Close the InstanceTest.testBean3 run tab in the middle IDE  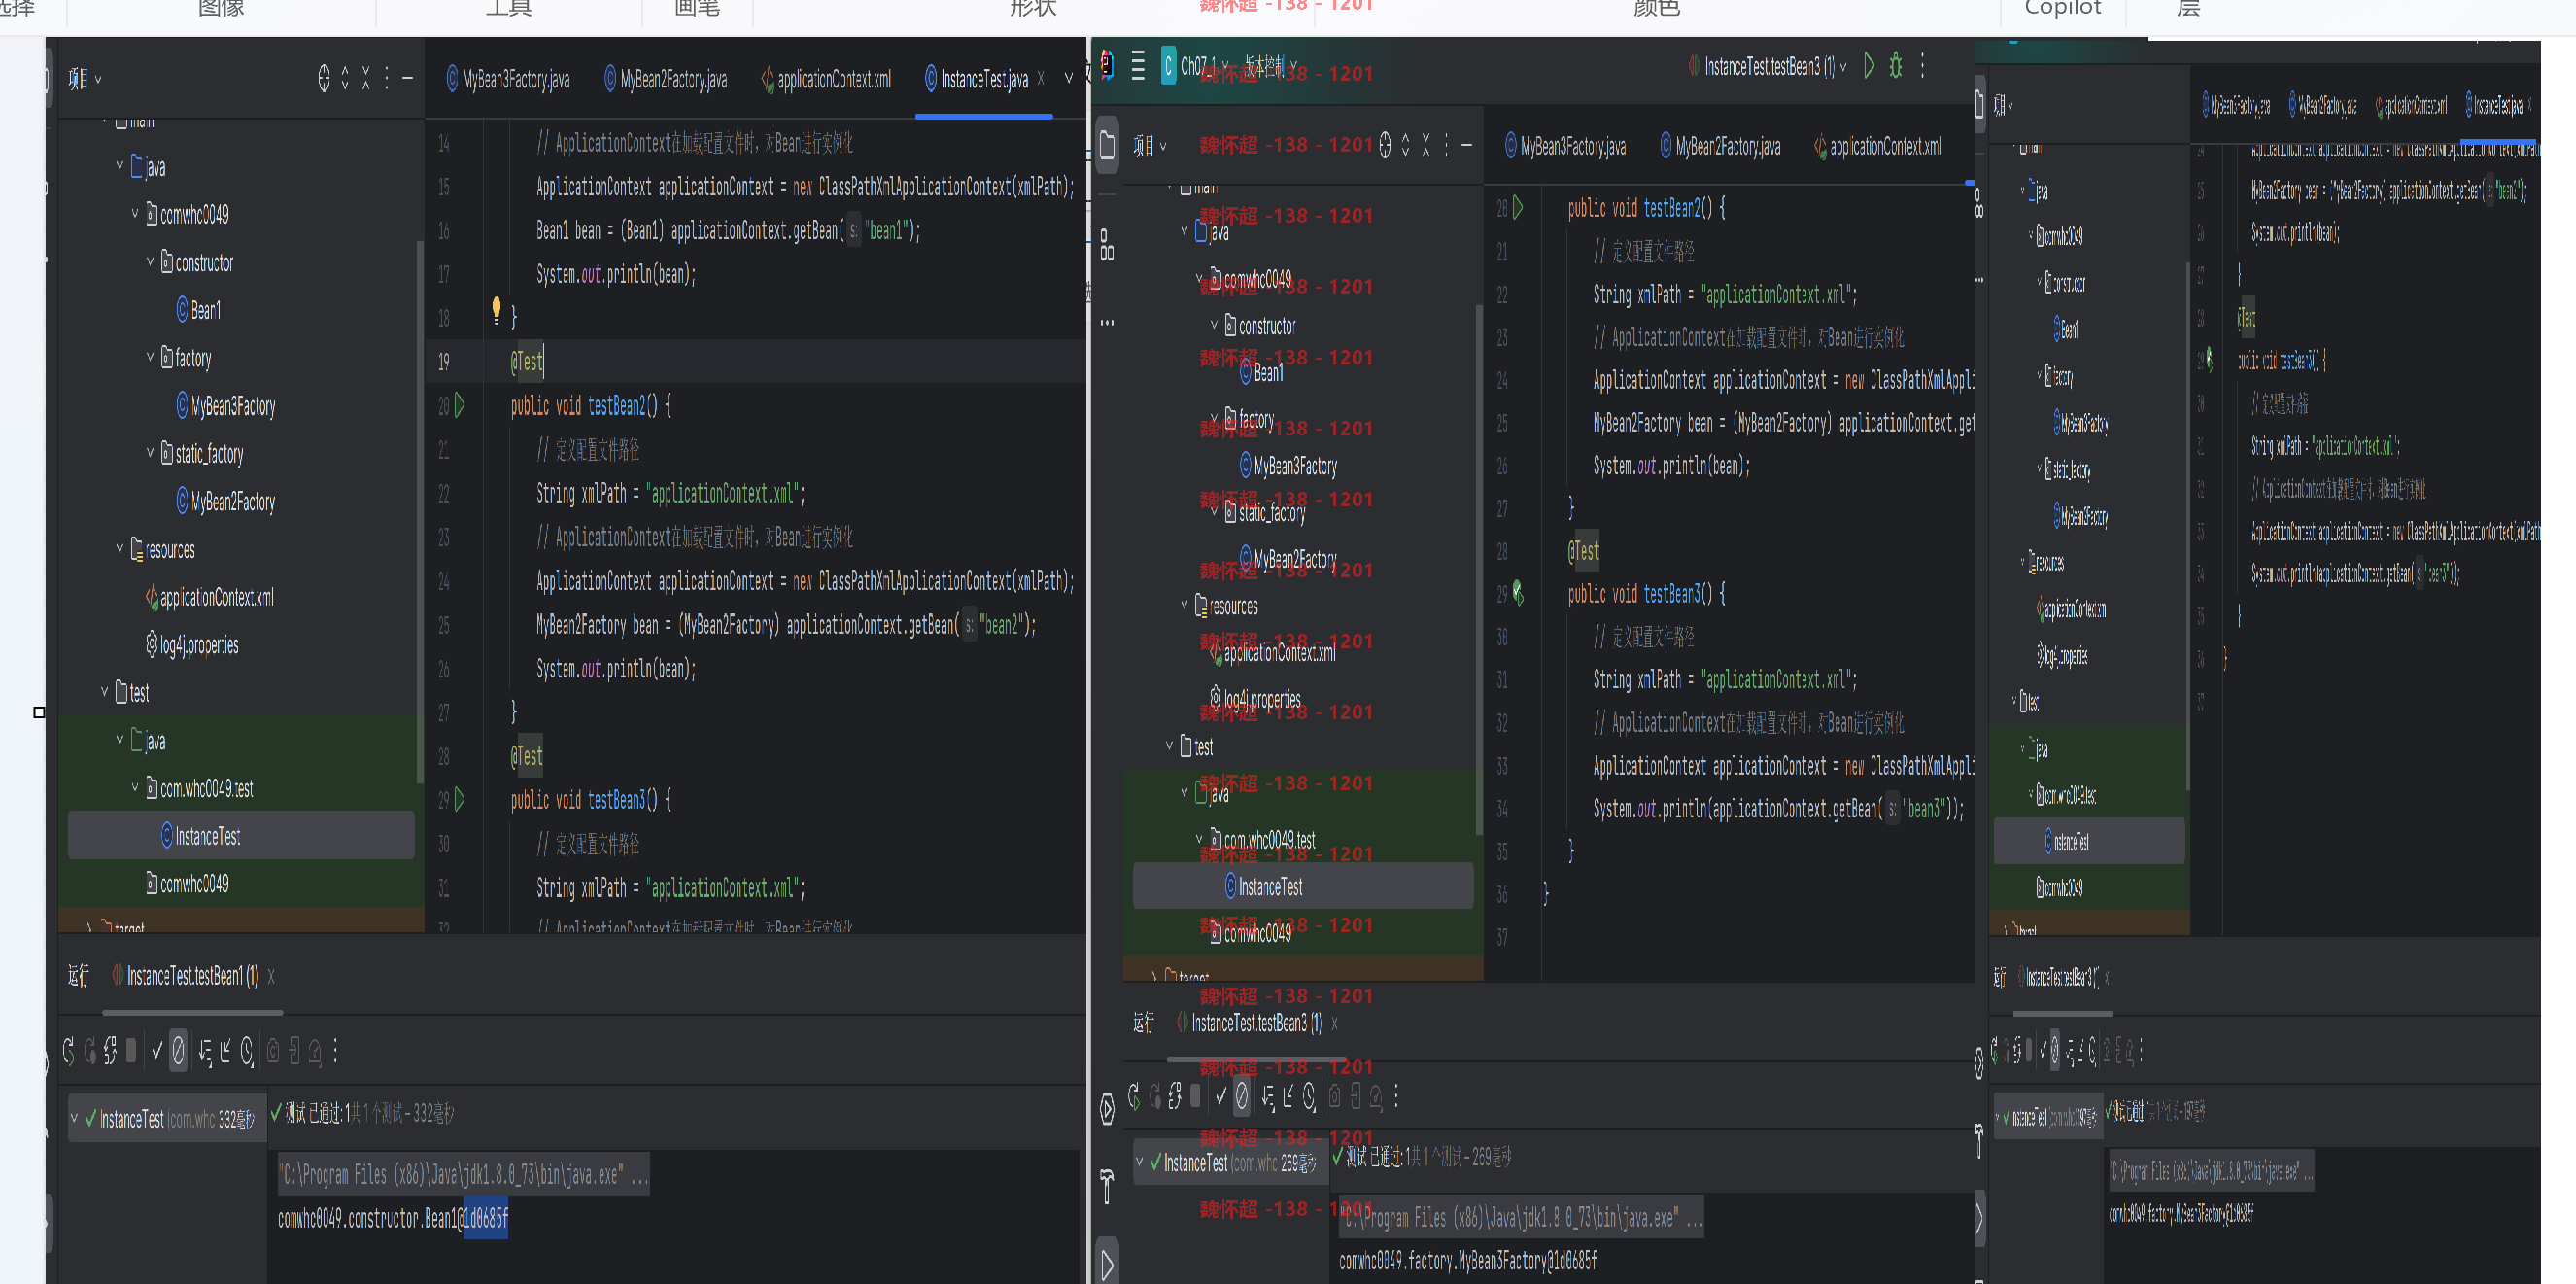click(x=1334, y=1023)
